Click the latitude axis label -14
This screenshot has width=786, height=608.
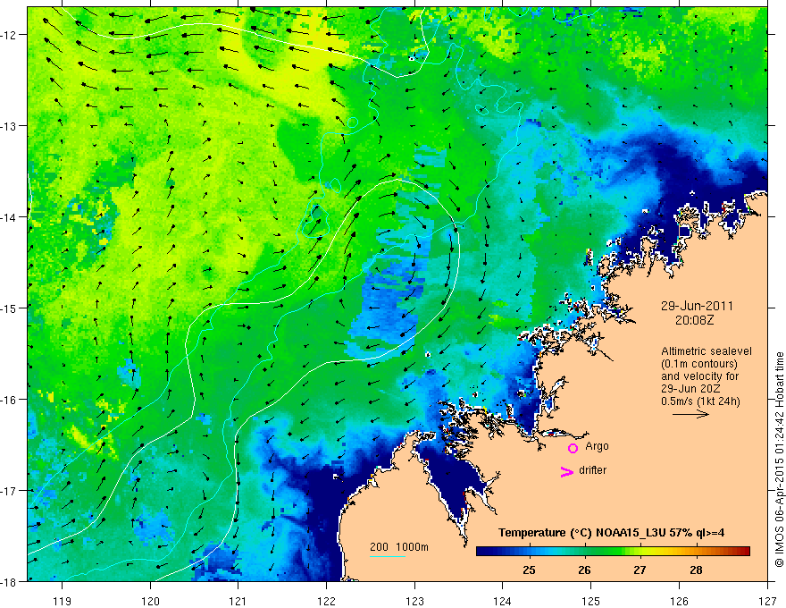9,217
